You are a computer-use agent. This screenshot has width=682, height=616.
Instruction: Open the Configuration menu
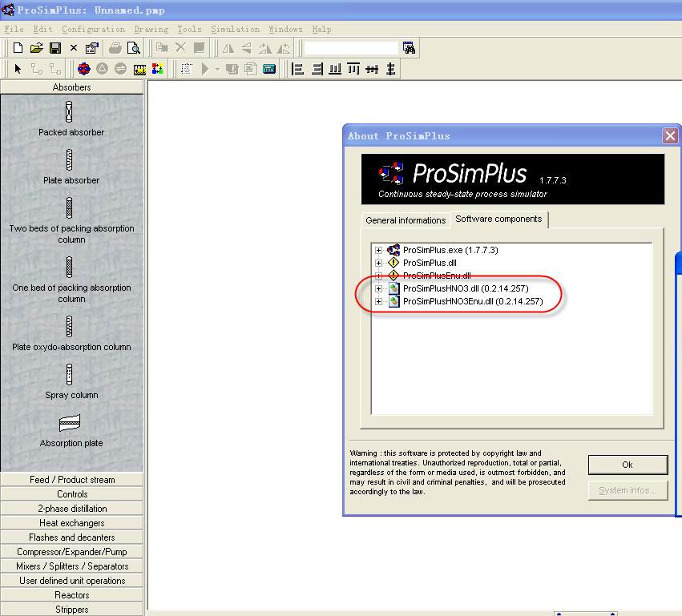(93, 29)
